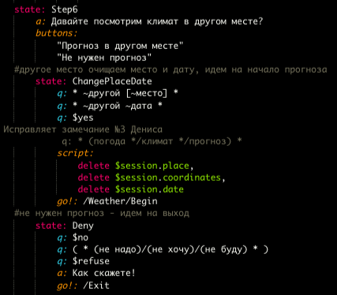Viewport: 337px width, 295px height.
Task: Click the pattern '(погода */климат */прогноз)'
Action: click(160, 141)
